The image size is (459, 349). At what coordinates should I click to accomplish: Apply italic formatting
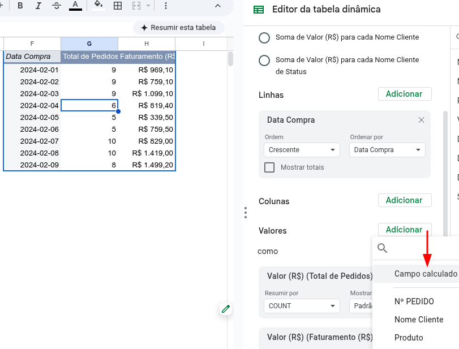(38, 5)
